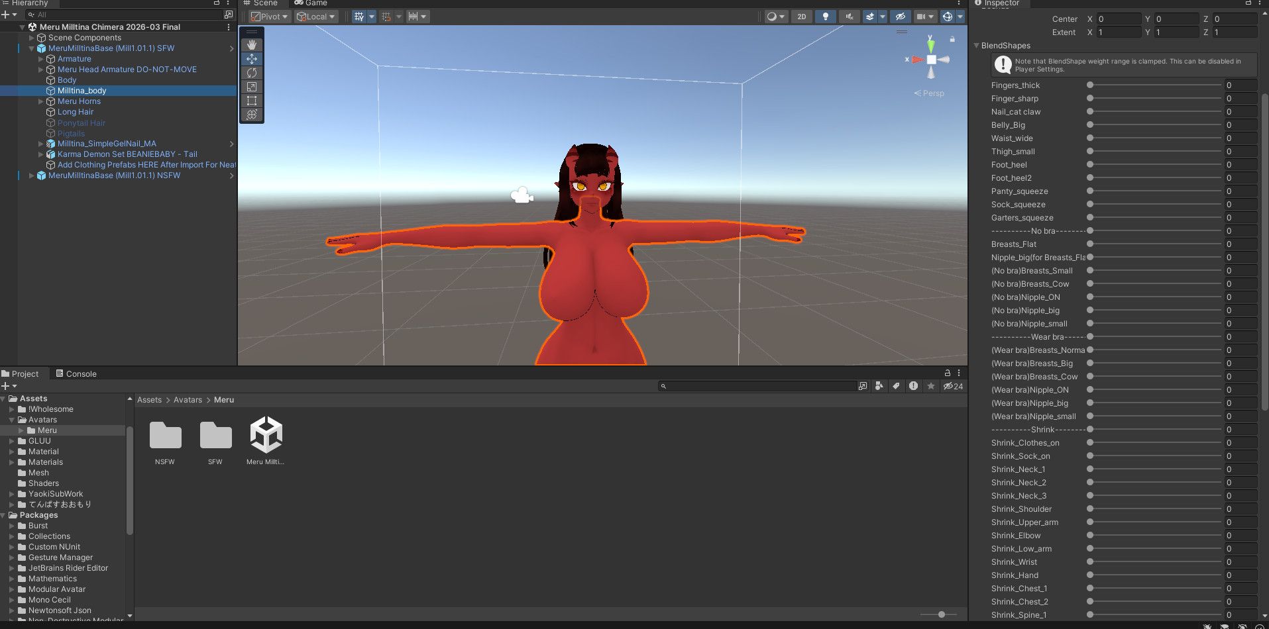Viewport: 1269px width, 629px height.
Task: Open prefab arrow for Milltina_SimpleGelNail_MA
Action: coord(231,144)
